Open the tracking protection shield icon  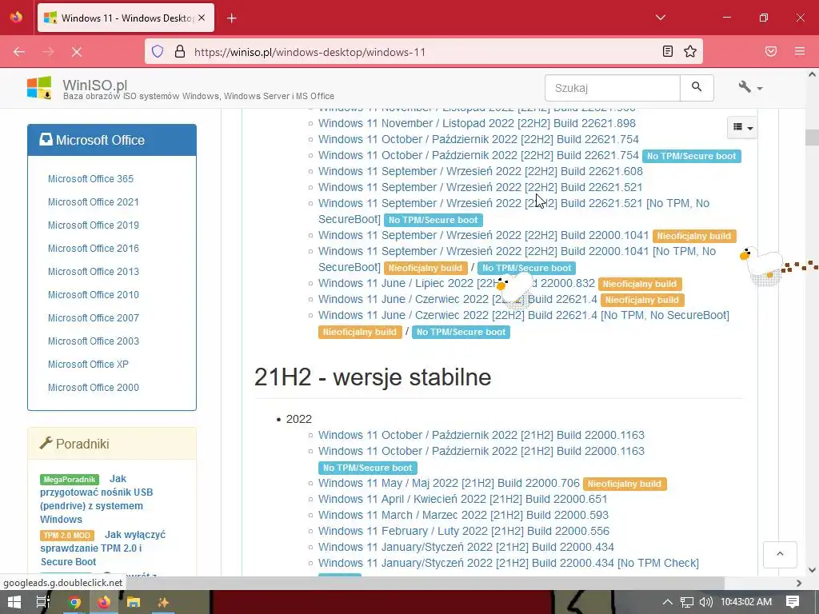158,52
